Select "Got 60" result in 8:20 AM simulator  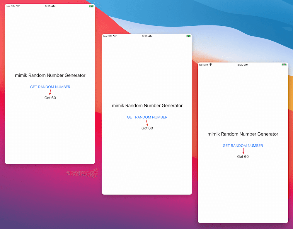pyautogui.click(x=243, y=157)
